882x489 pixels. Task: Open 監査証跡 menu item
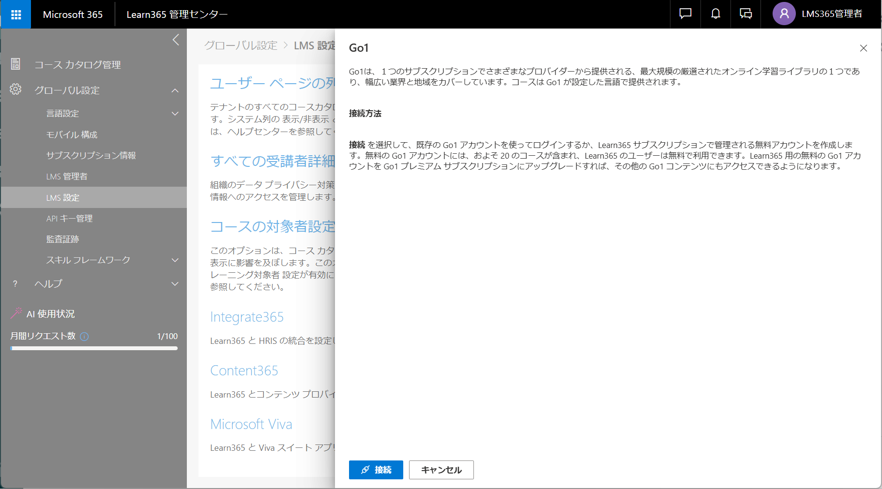click(62, 239)
